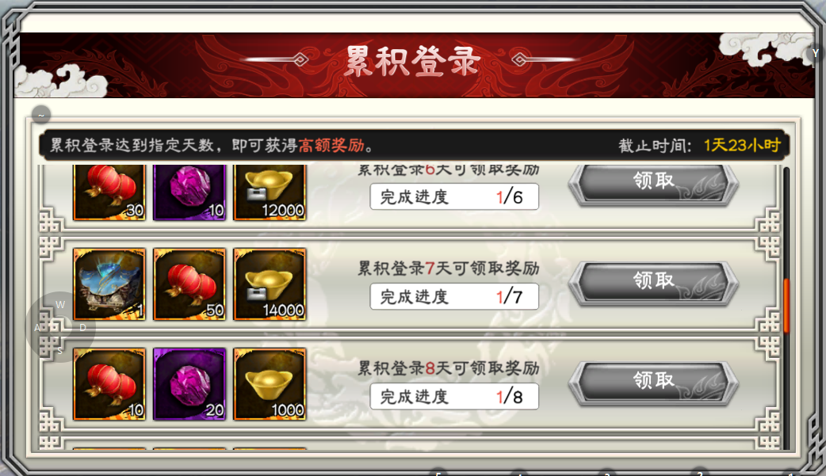Tap the Y key overlay button

(815, 53)
